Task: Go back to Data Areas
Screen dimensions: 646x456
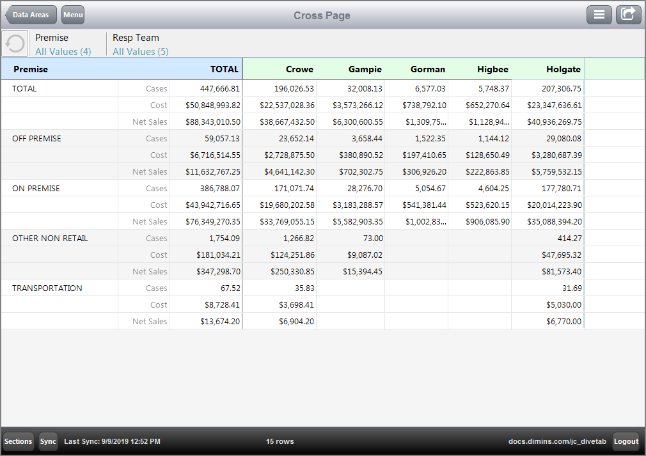Action: point(31,15)
